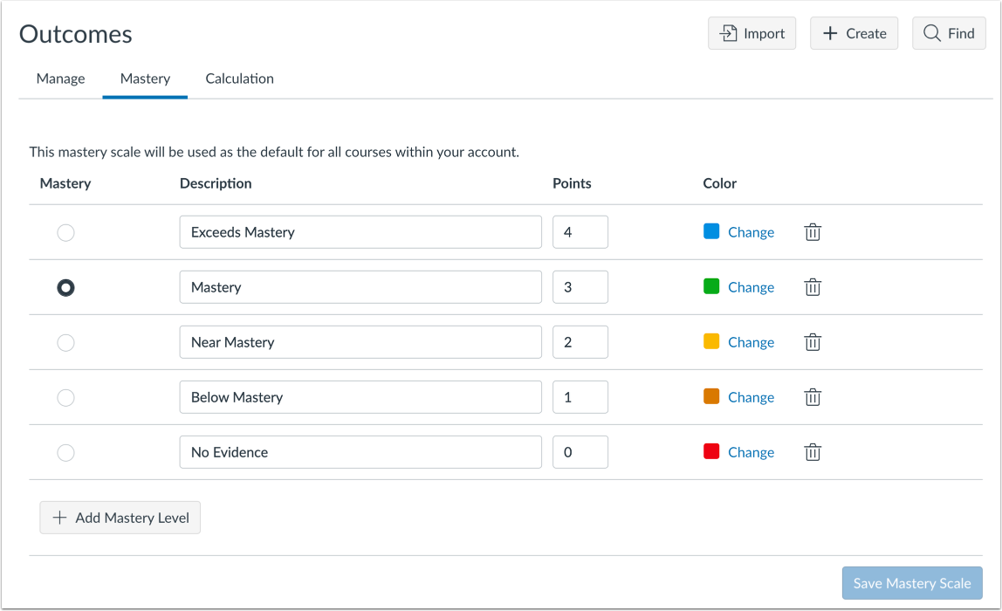The width and height of the screenshot is (1002, 611).
Task: Click trash icon for Mastery row
Action: 813,287
